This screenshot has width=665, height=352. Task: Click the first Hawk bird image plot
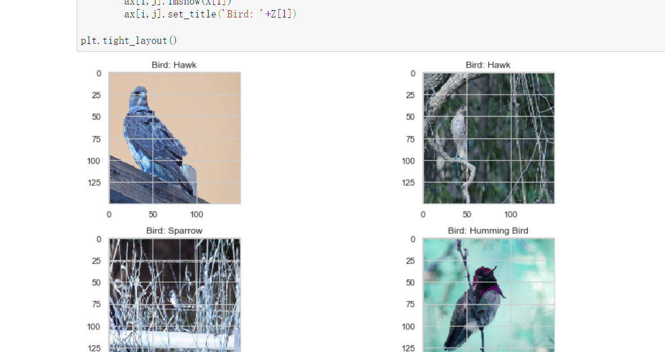(175, 138)
